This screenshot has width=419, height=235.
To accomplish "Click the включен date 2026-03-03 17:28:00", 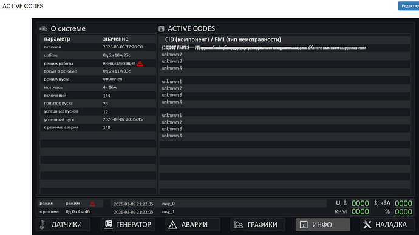I will (123, 47).
